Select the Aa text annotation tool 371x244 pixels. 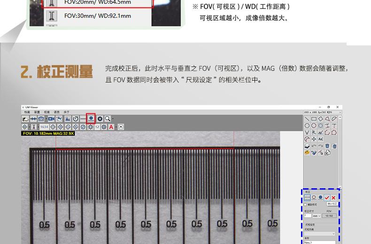click(320, 139)
